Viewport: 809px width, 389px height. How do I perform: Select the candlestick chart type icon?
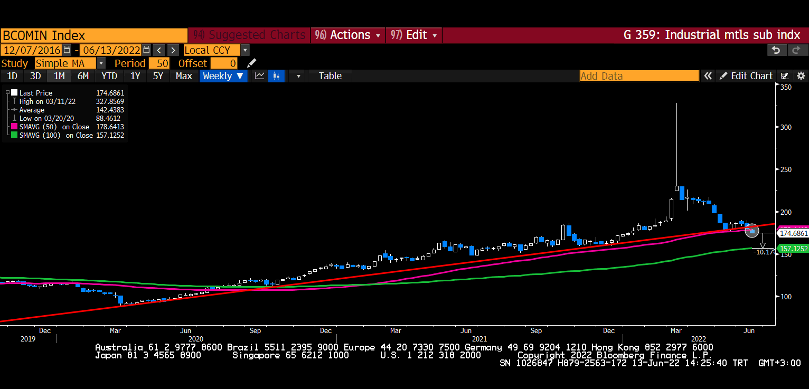(276, 76)
